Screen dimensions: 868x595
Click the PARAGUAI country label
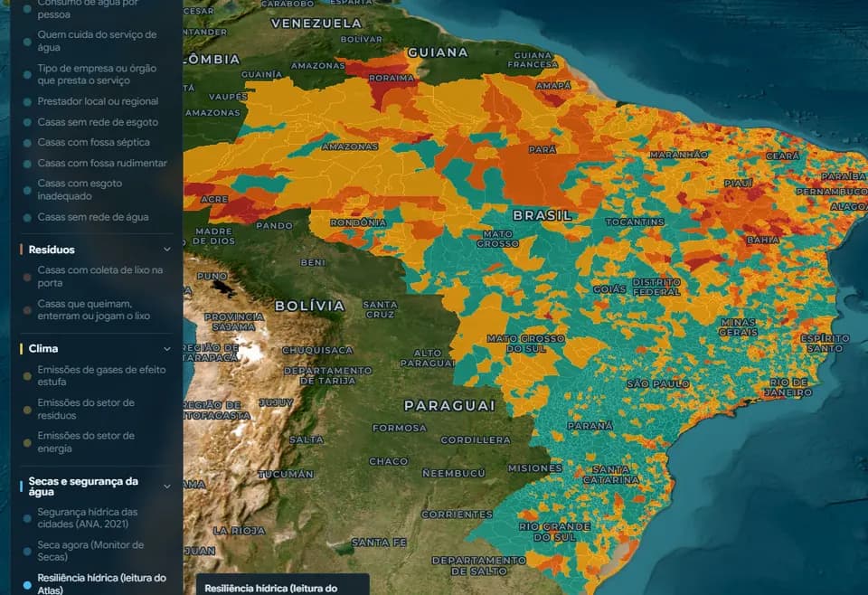click(449, 406)
